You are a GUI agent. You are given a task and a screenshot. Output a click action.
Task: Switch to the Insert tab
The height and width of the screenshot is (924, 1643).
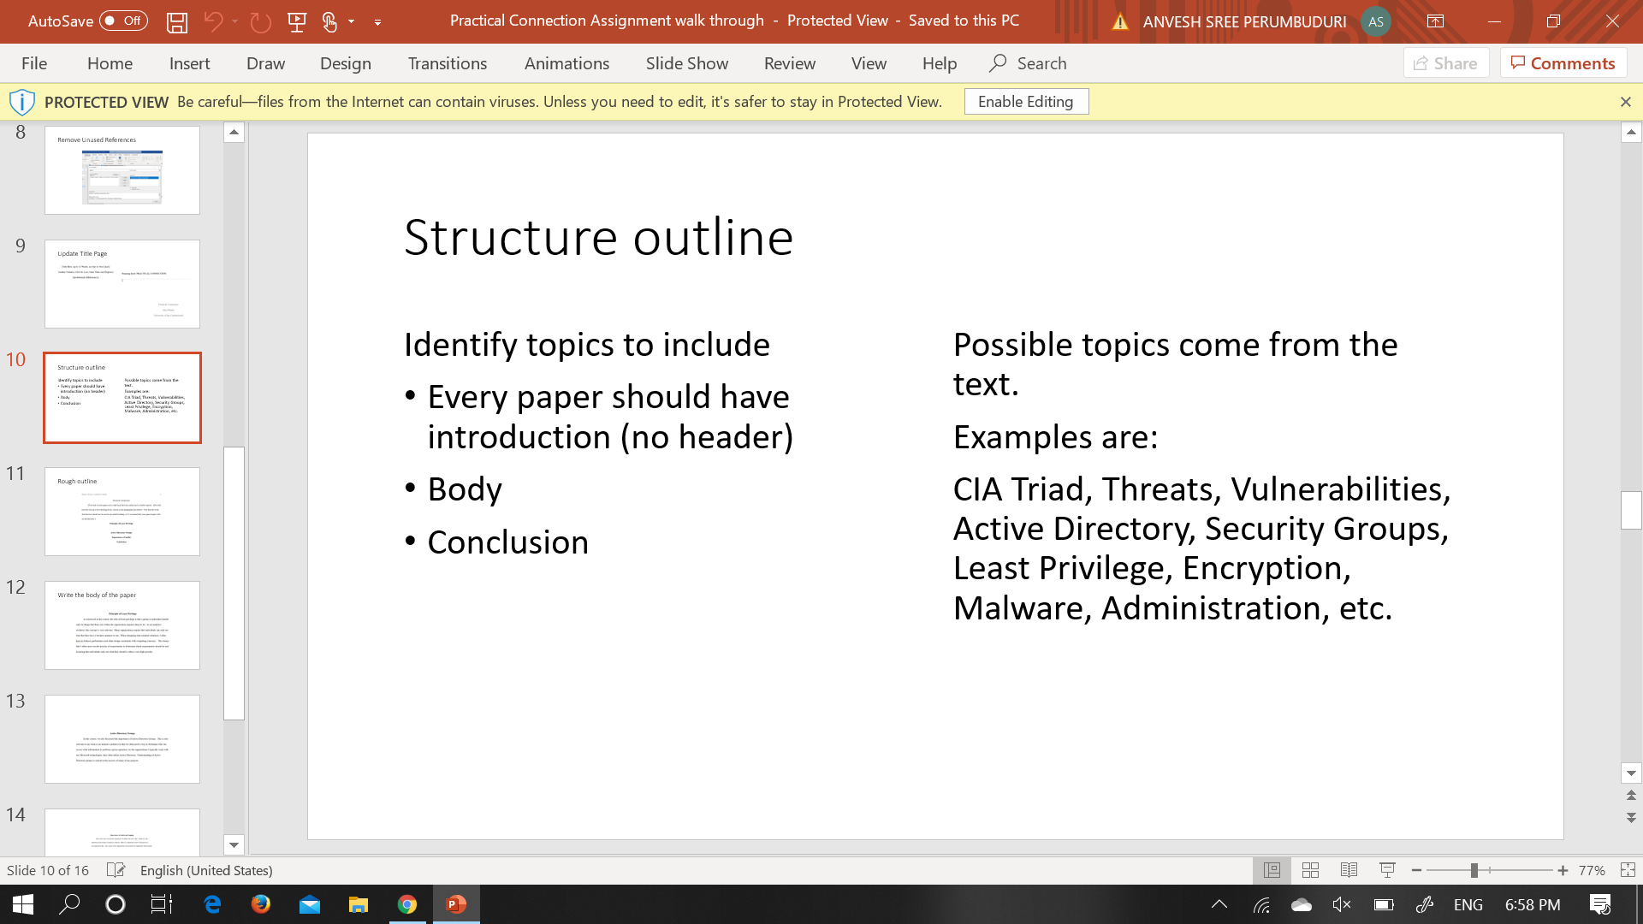(x=189, y=63)
